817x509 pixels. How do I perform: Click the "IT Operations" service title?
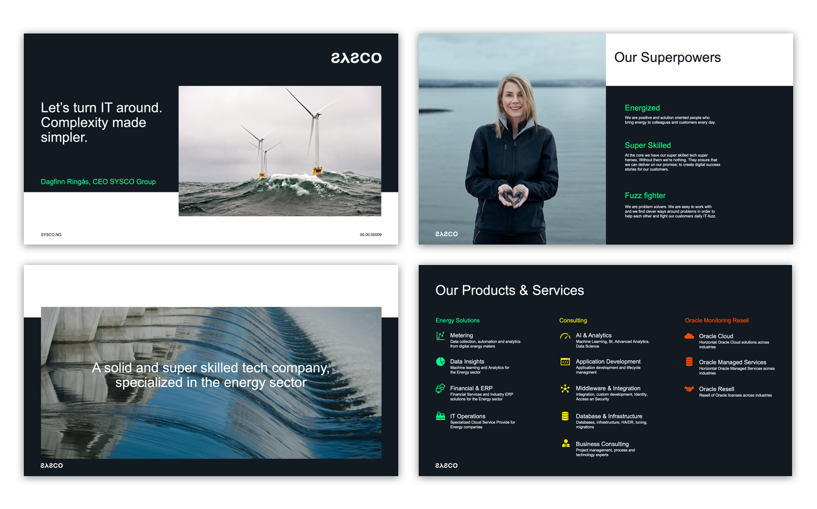tap(468, 416)
